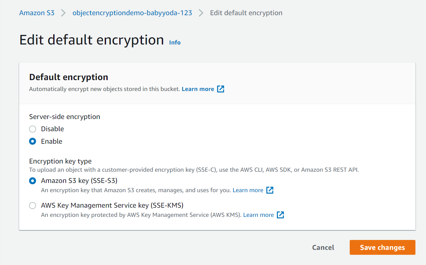Open the Amazon S3 breadcrumb link
Image resolution: width=426 pixels, height=265 pixels.
click(x=37, y=13)
